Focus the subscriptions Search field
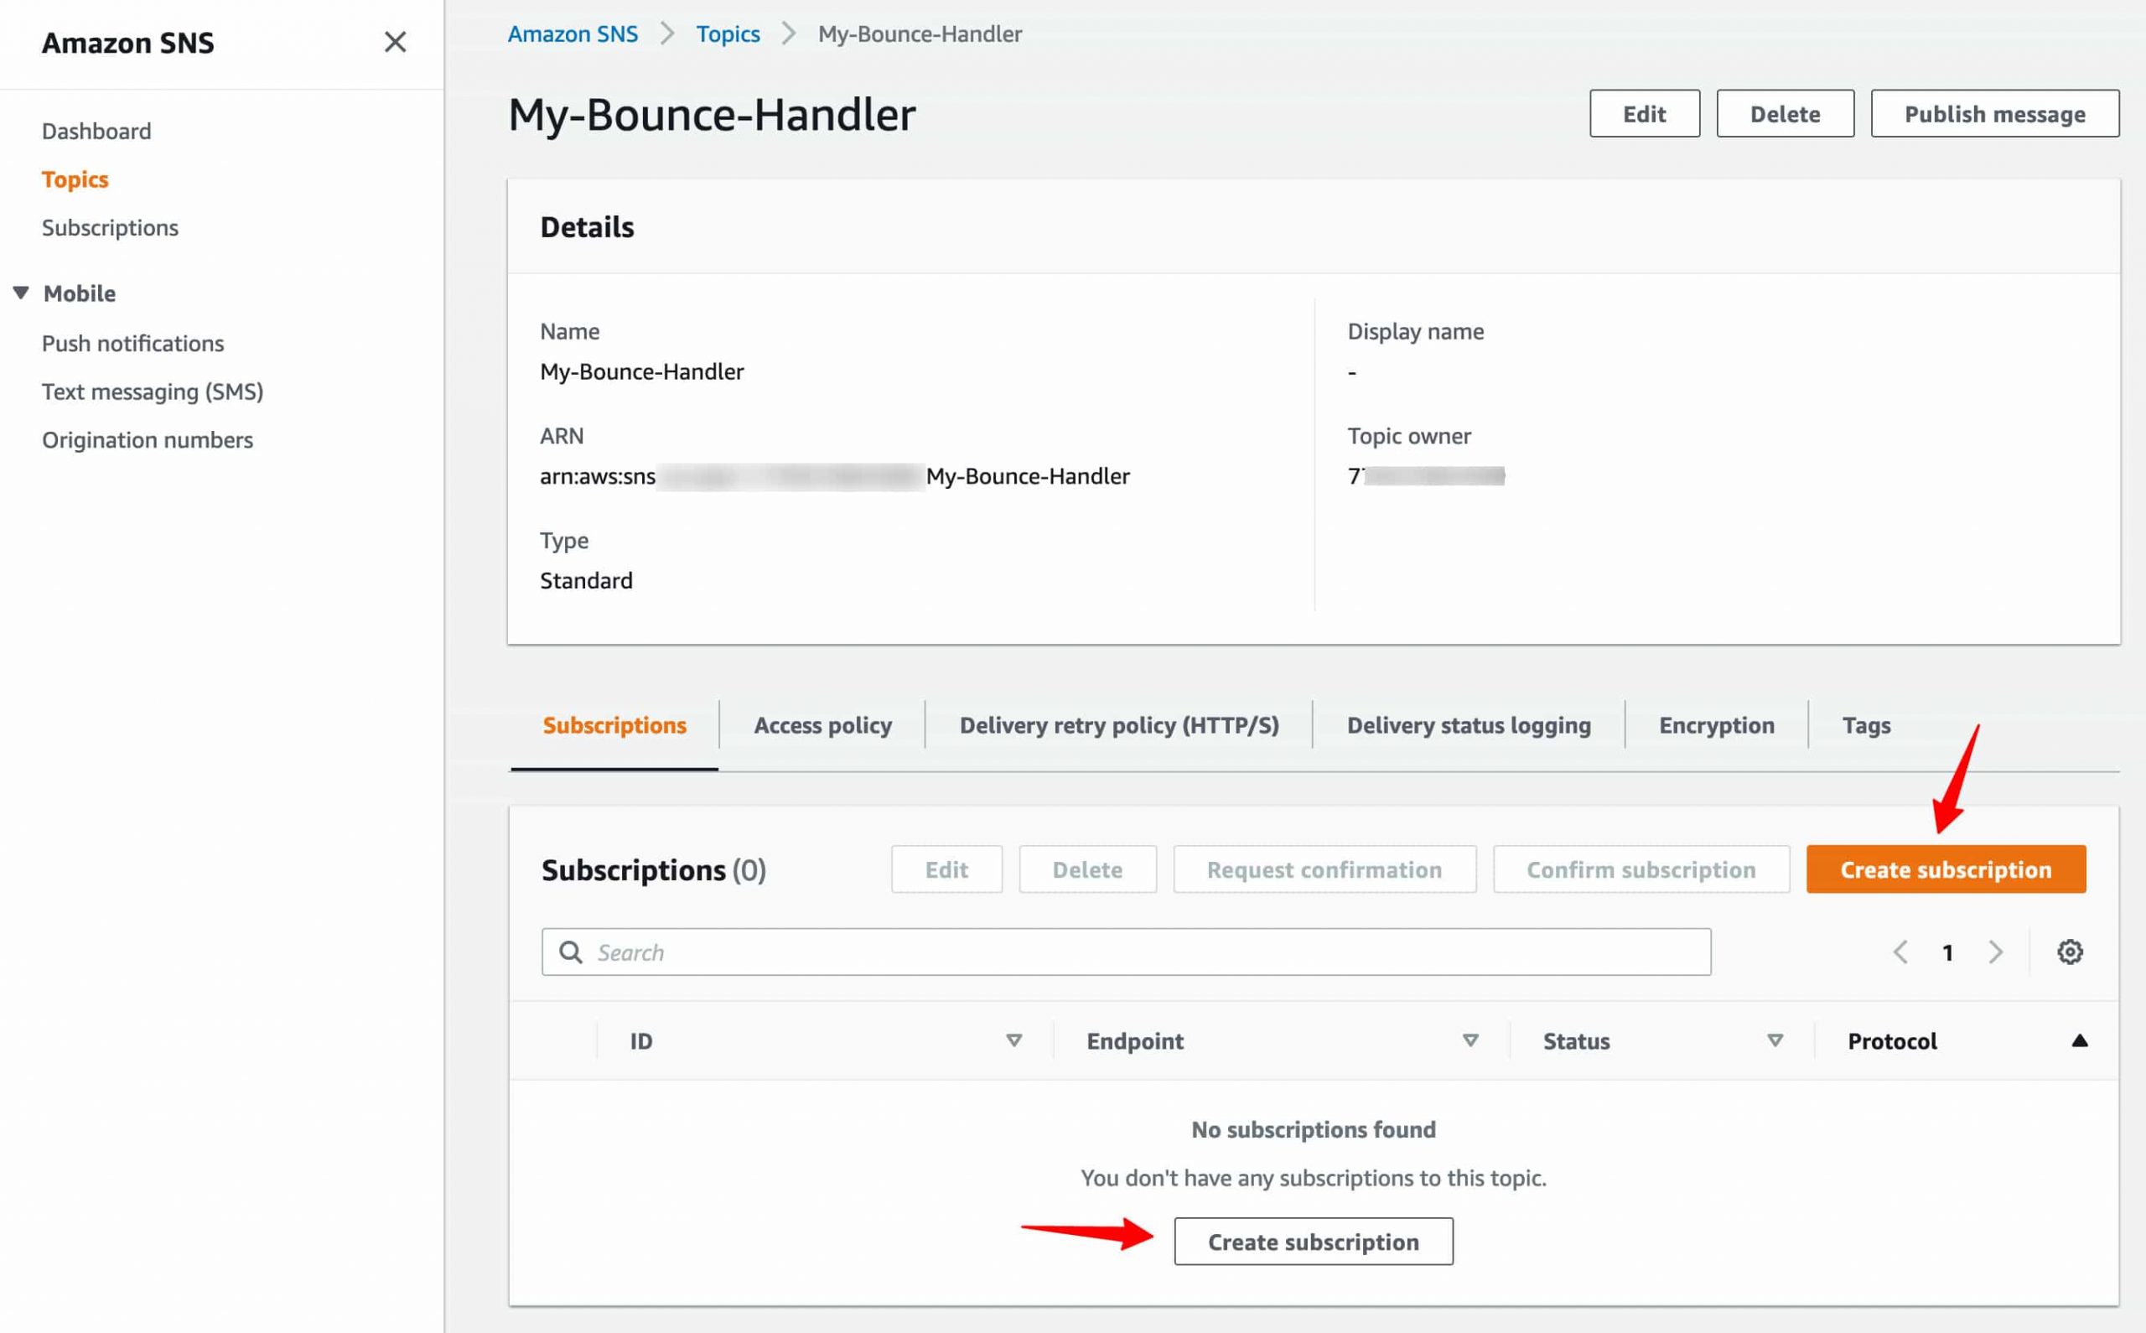2146x1333 pixels. 1127,952
